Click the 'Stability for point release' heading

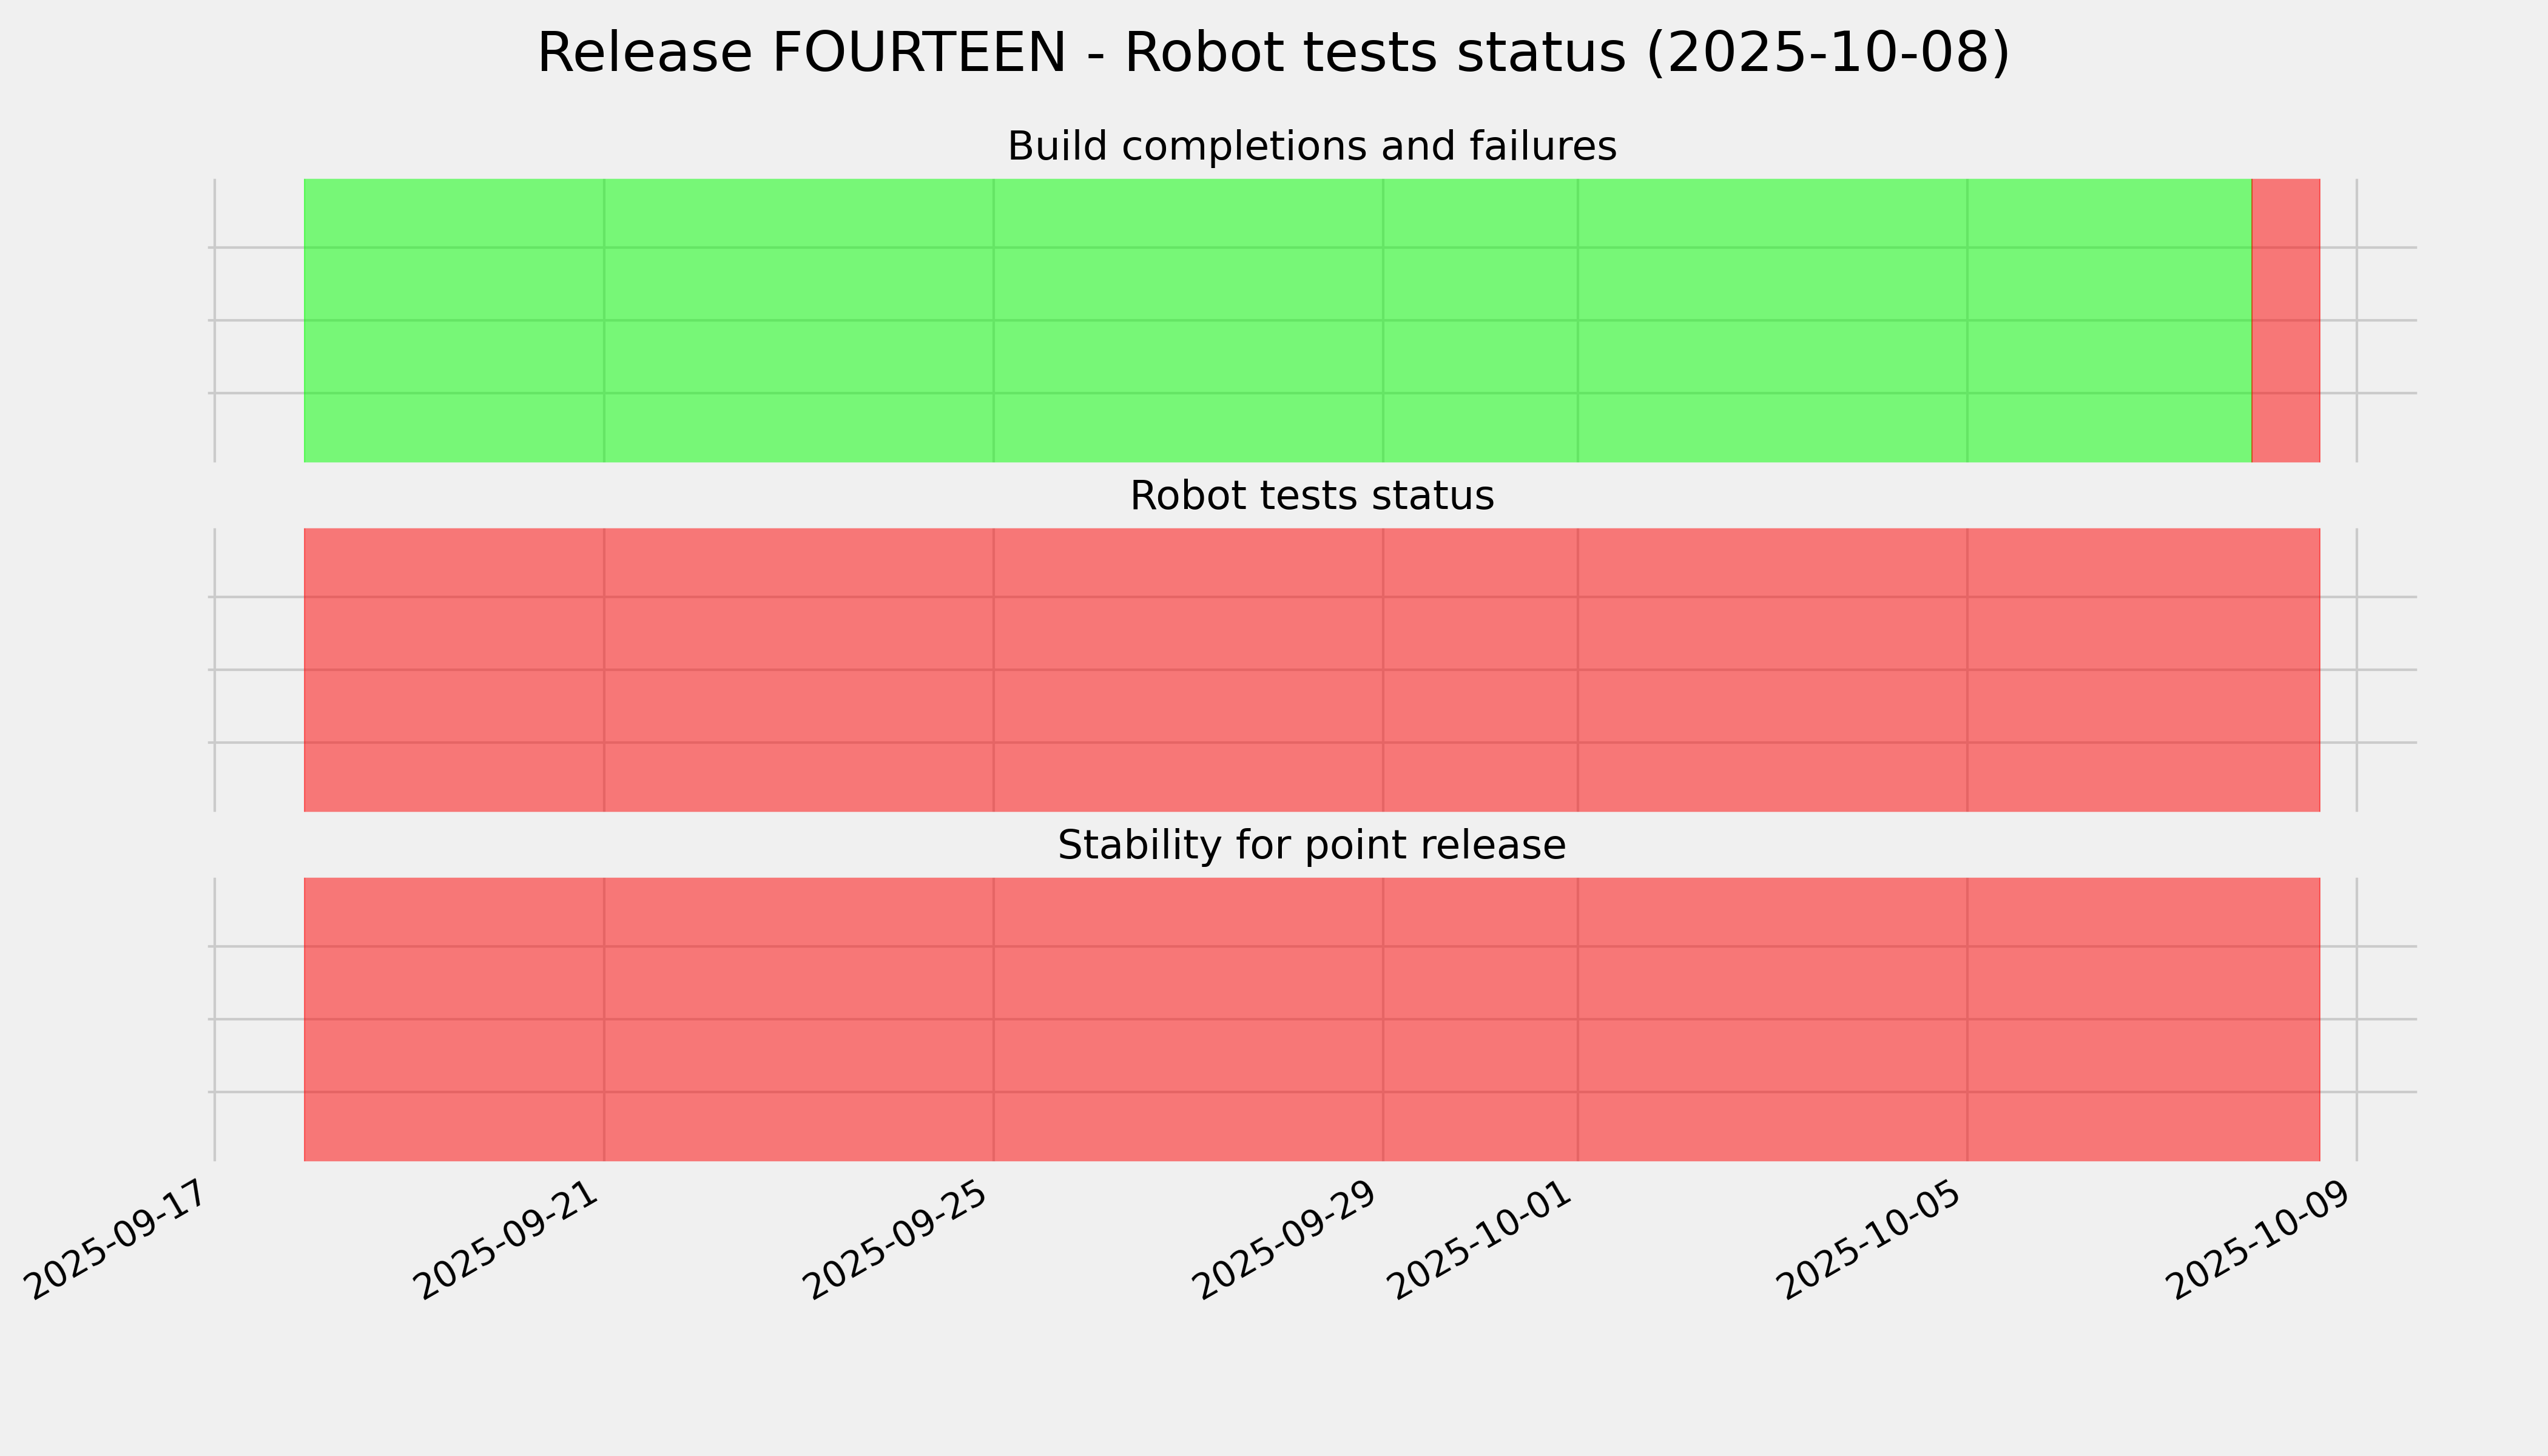click(1311, 846)
